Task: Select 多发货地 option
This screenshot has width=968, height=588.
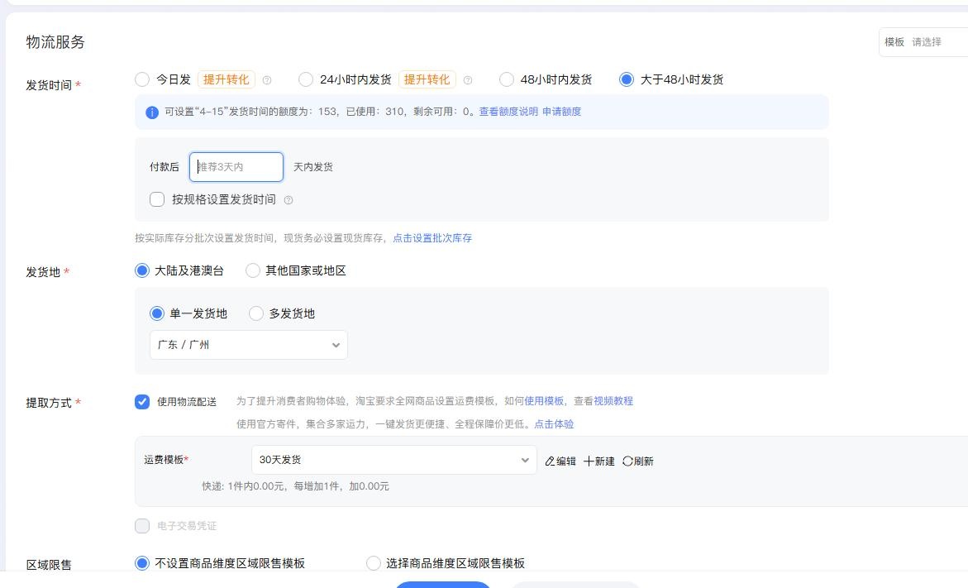Action: (256, 313)
